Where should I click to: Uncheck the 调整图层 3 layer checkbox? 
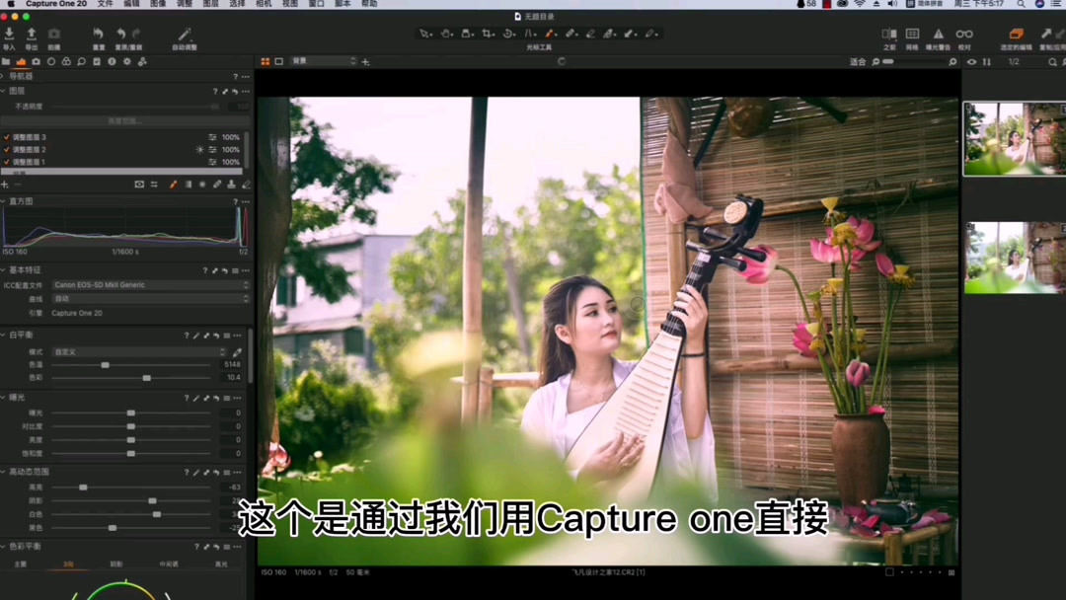click(x=7, y=137)
